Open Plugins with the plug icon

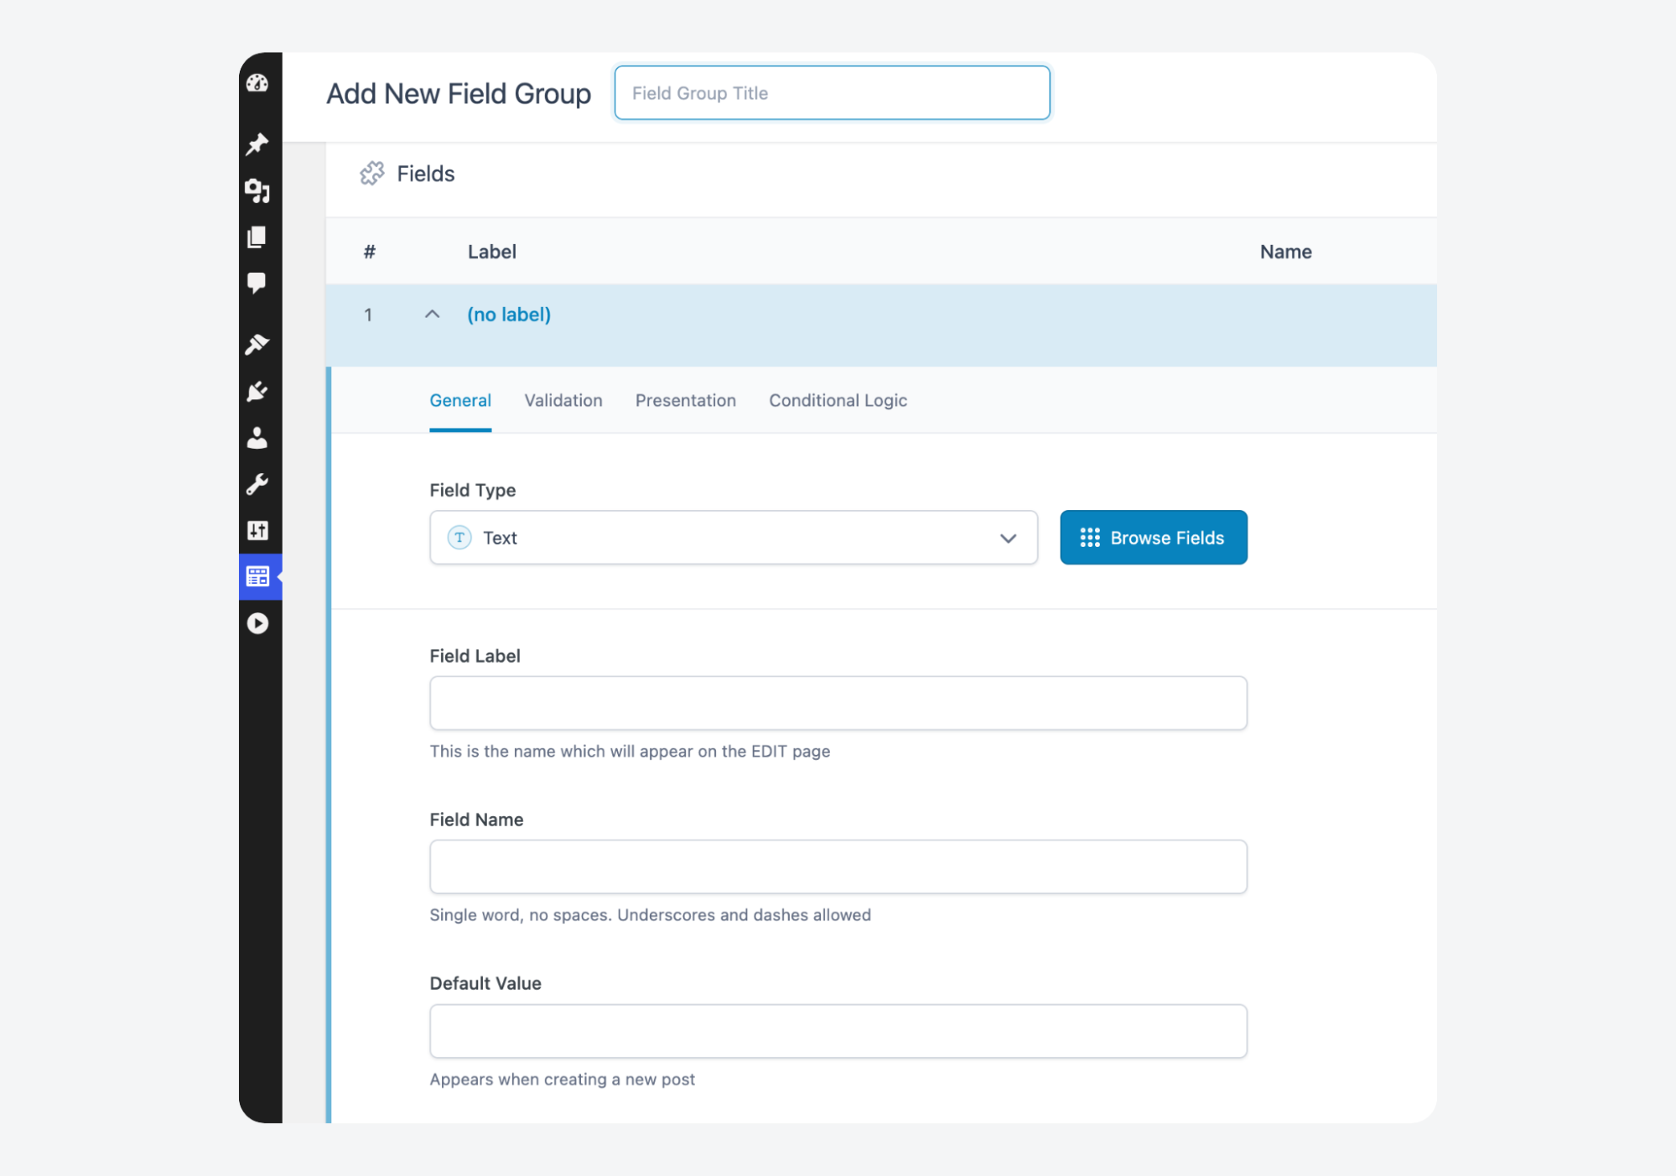[258, 392]
